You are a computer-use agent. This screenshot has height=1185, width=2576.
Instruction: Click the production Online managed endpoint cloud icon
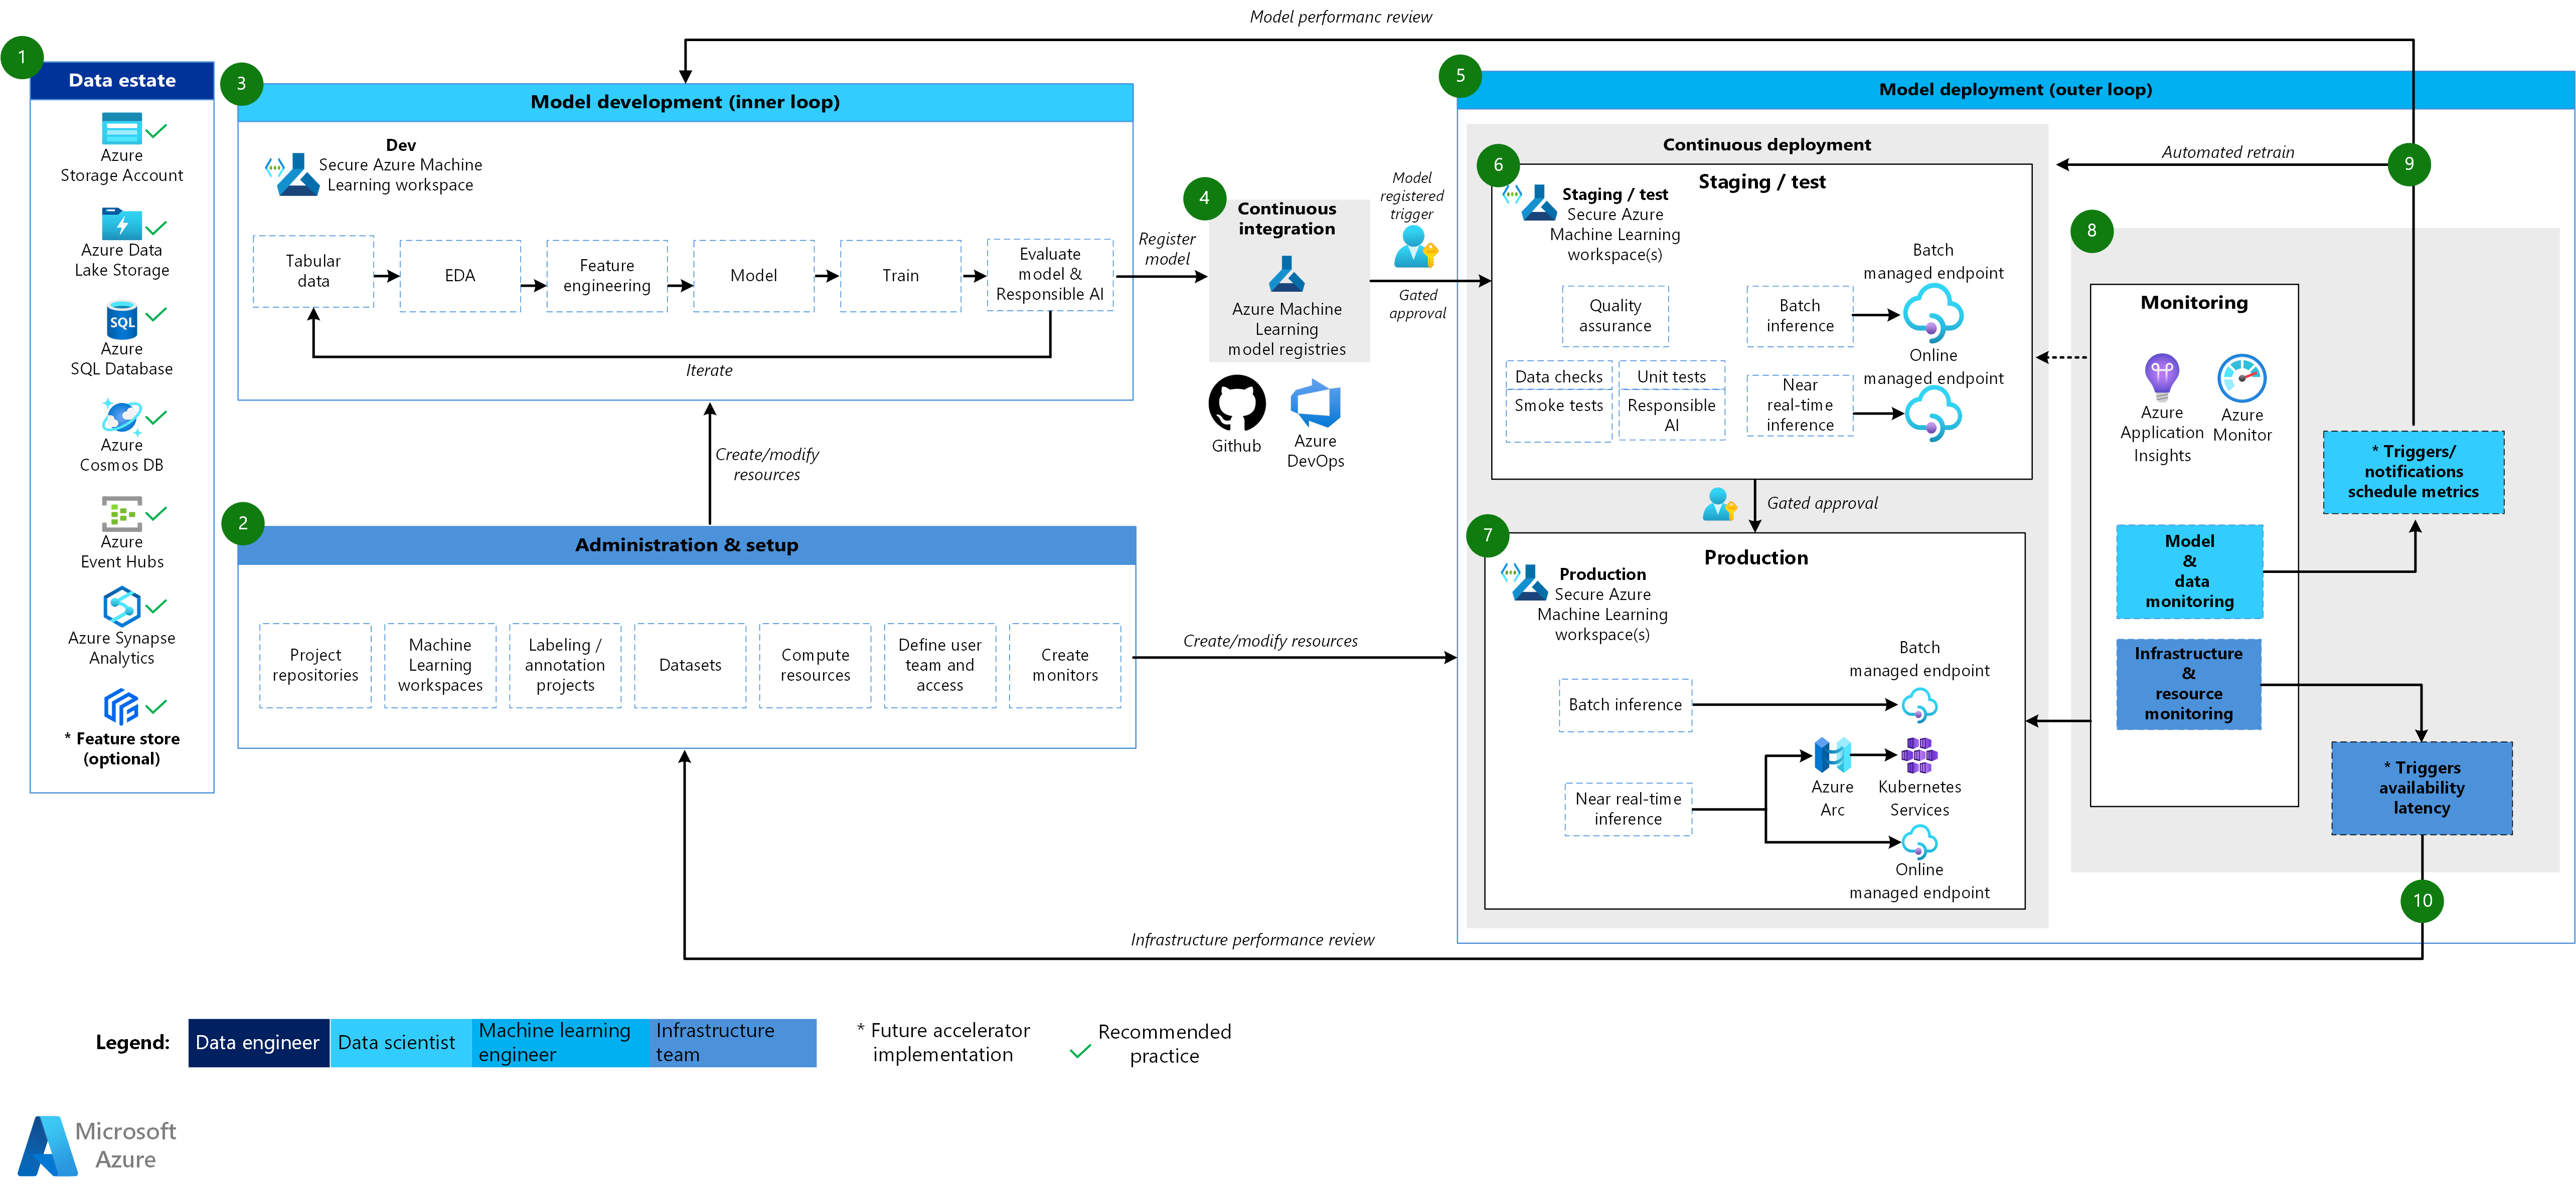1919,842
